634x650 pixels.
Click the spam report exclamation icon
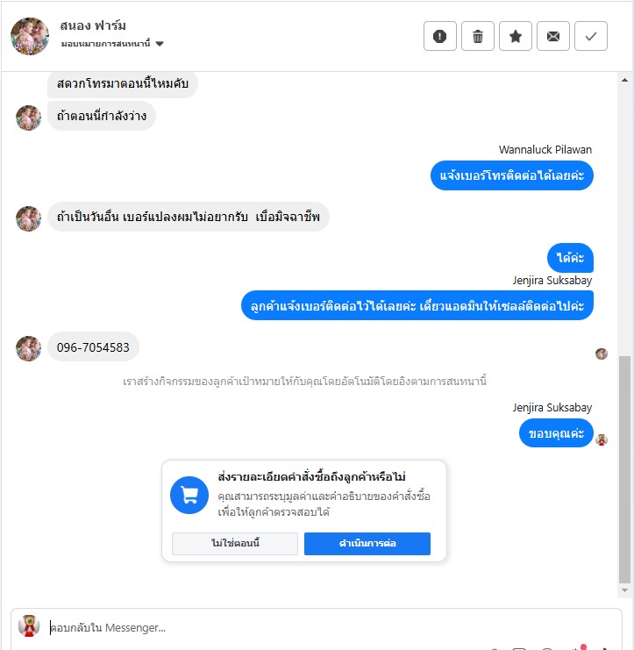(x=439, y=36)
